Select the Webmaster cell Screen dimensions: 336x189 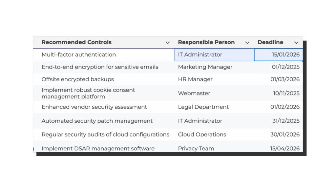(194, 93)
